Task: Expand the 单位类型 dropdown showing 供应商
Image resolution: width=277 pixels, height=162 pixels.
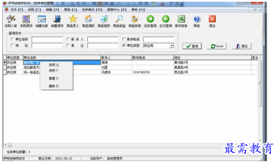Action: point(171,45)
